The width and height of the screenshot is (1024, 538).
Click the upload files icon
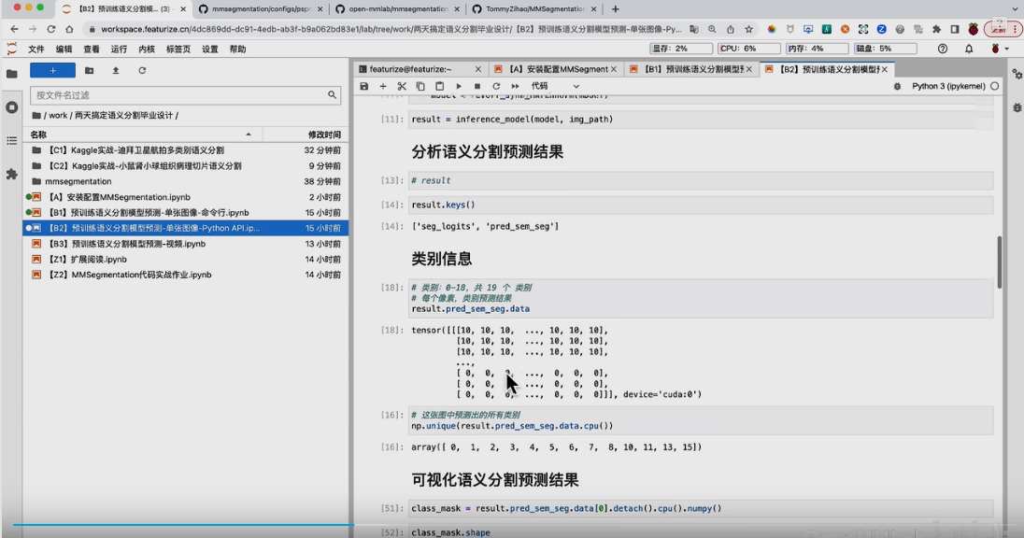click(x=116, y=70)
